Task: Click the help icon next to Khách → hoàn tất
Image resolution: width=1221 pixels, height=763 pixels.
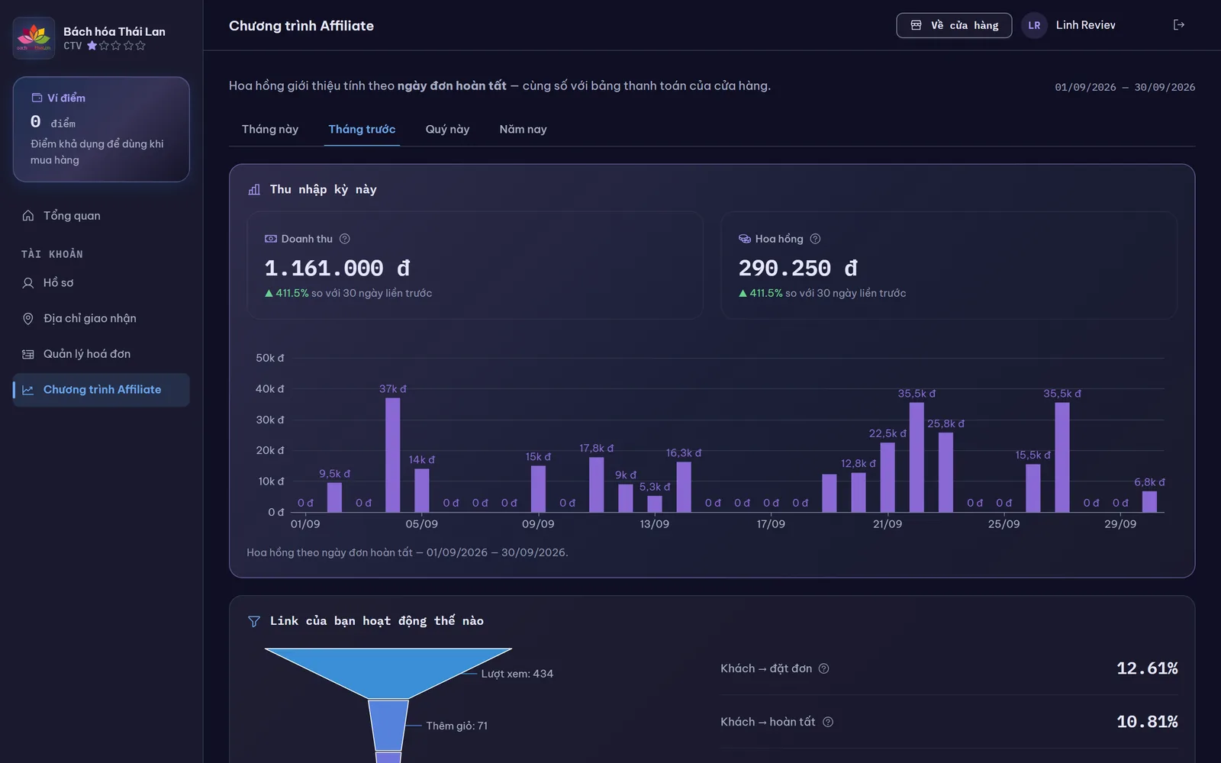Action: pos(828,722)
